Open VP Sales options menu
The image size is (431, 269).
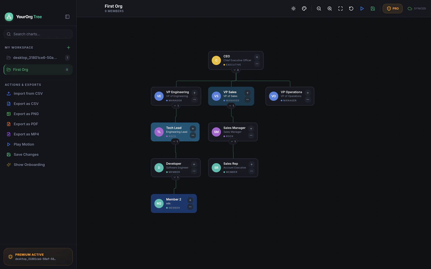[248, 100]
